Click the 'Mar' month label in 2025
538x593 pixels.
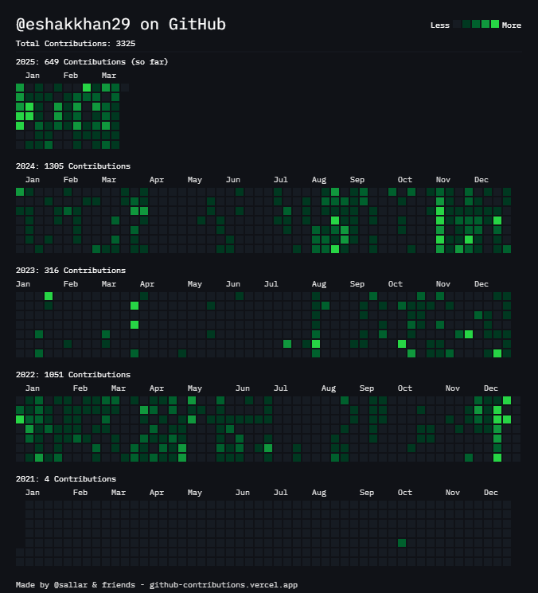pyautogui.click(x=109, y=76)
